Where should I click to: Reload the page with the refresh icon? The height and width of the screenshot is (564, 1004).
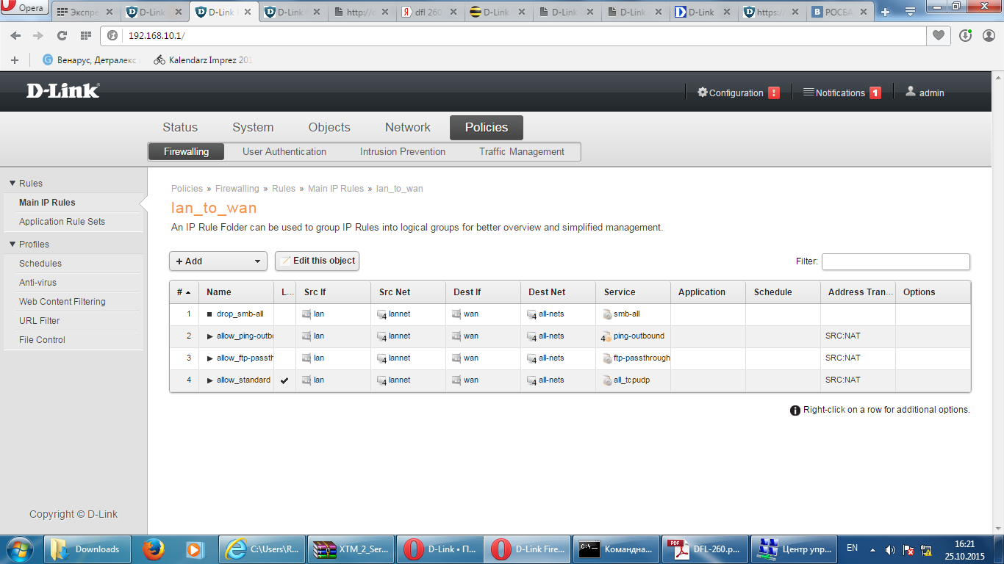(62, 35)
